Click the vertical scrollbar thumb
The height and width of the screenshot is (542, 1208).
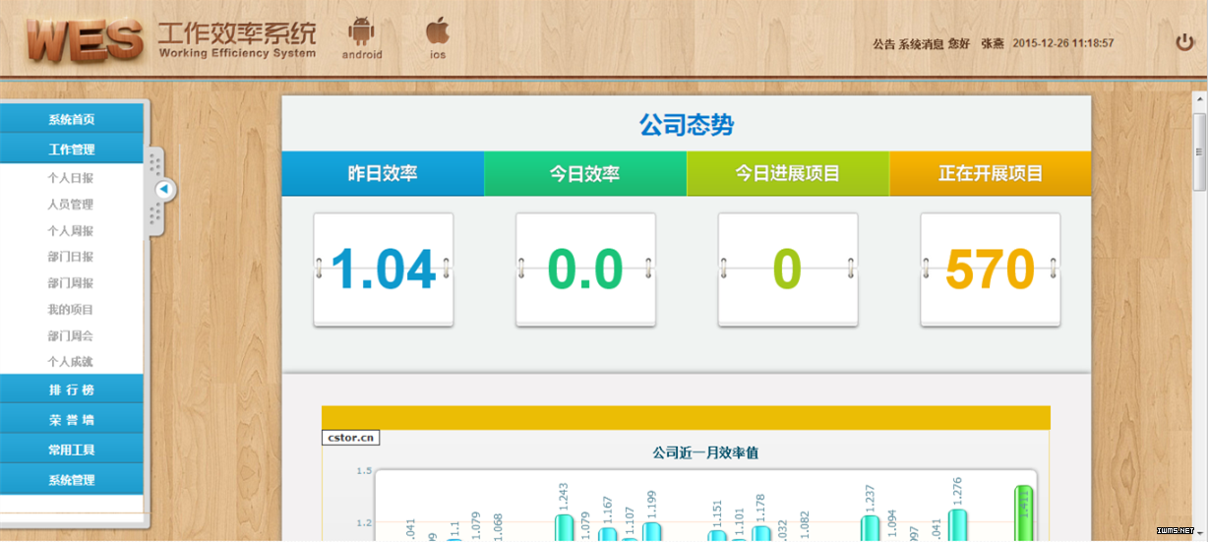coord(1199,151)
